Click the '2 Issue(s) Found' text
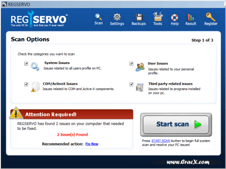The image size is (226, 169). [72, 134]
